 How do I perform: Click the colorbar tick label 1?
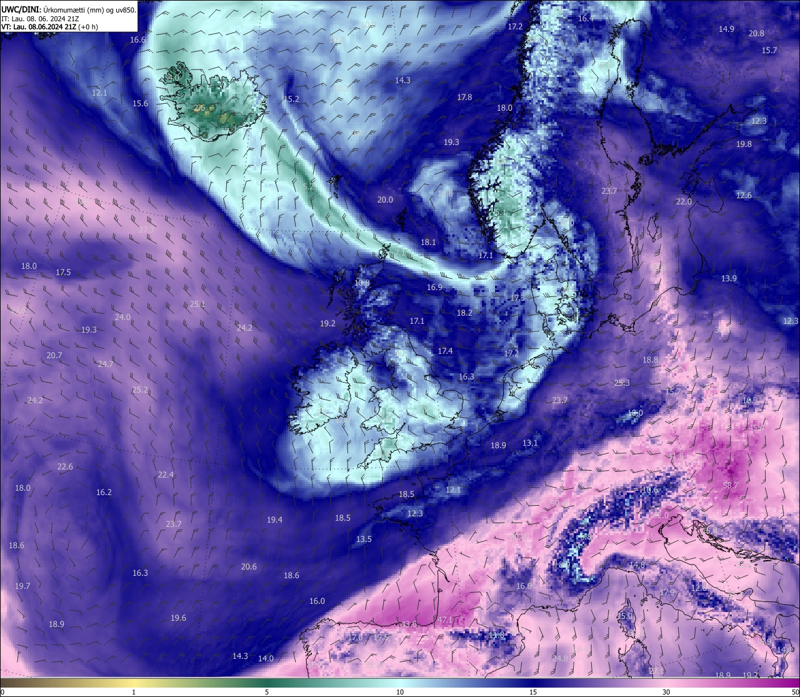point(134,692)
